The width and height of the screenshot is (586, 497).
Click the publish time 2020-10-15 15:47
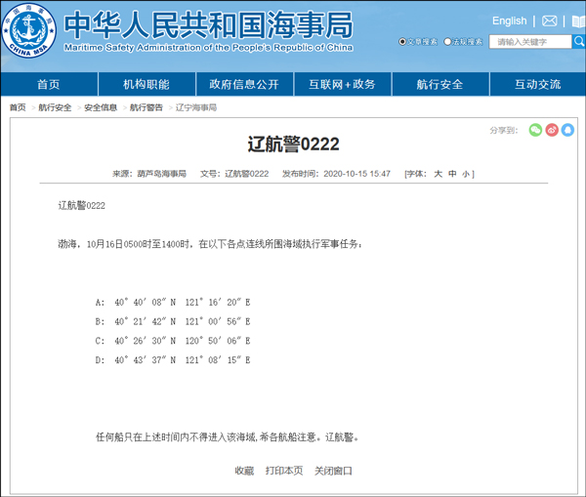[x=356, y=174]
